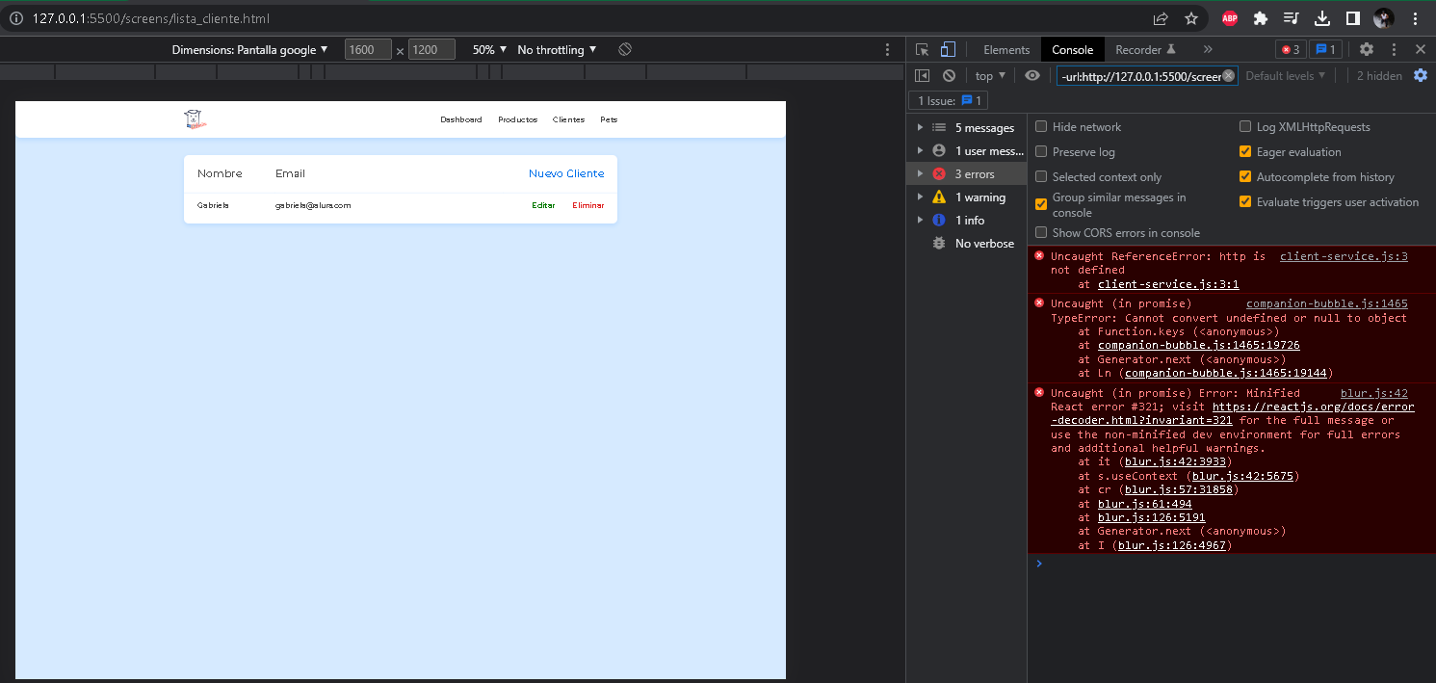Click the rotate device icon
Screen dimensions: 1436x683
(625, 49)
